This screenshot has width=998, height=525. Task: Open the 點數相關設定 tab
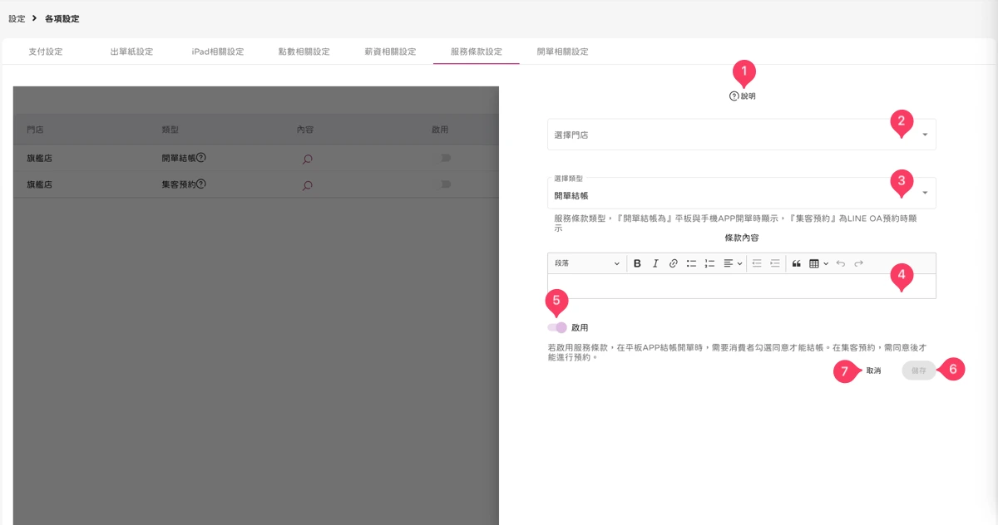pos(304,52)
